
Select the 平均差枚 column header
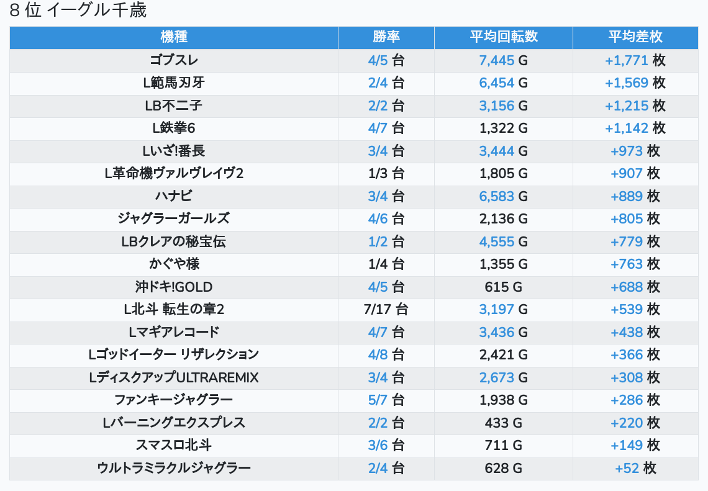coord(635,37)
